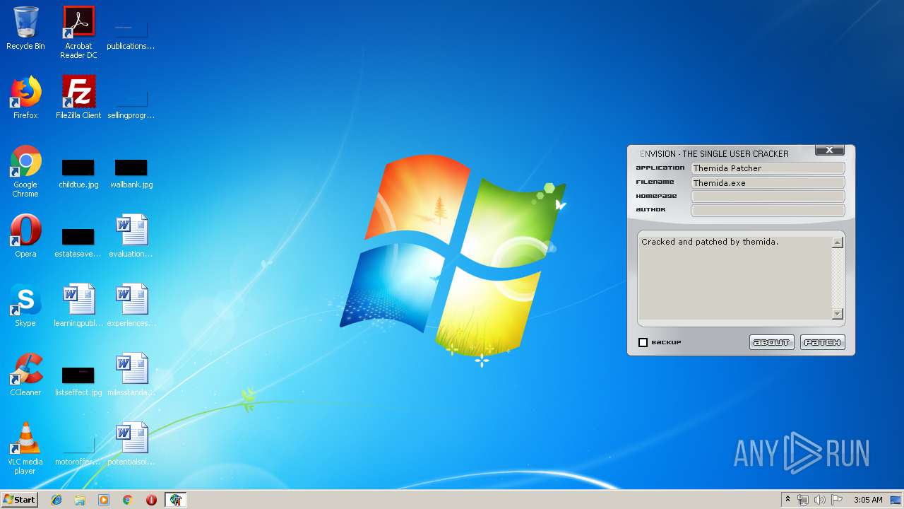The height and width of the screenshot is (509, 904).
Task: Close the Envision cracker window
Action: click(x=829, y=150)
